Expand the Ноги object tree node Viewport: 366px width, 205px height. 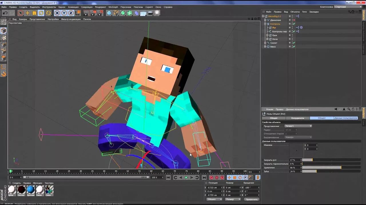pyautogui.click(x=267, y=39)
